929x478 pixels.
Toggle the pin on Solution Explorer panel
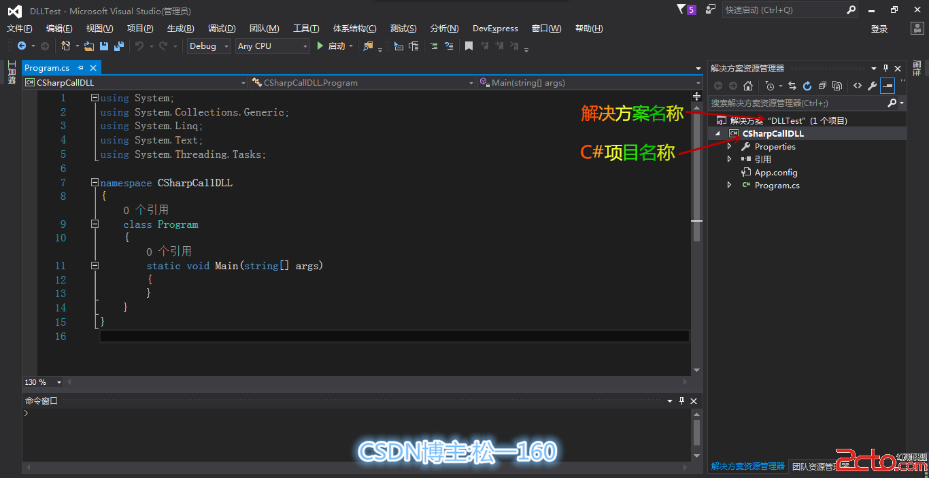coord(885,68)
